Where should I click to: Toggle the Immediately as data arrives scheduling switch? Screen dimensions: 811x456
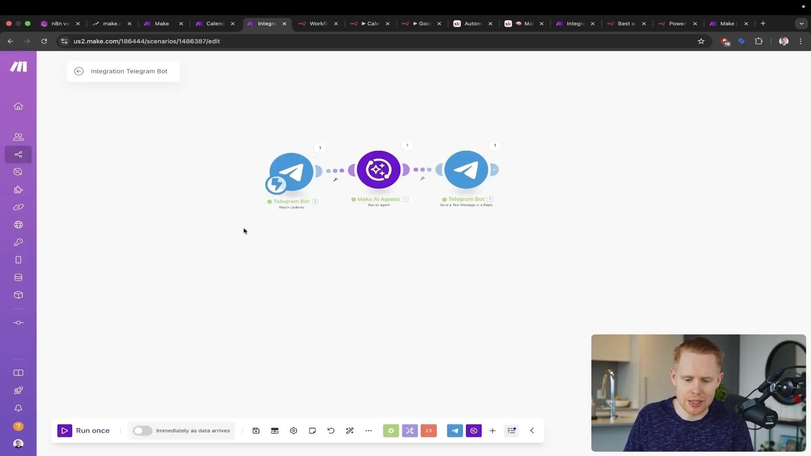coord(142,431)
